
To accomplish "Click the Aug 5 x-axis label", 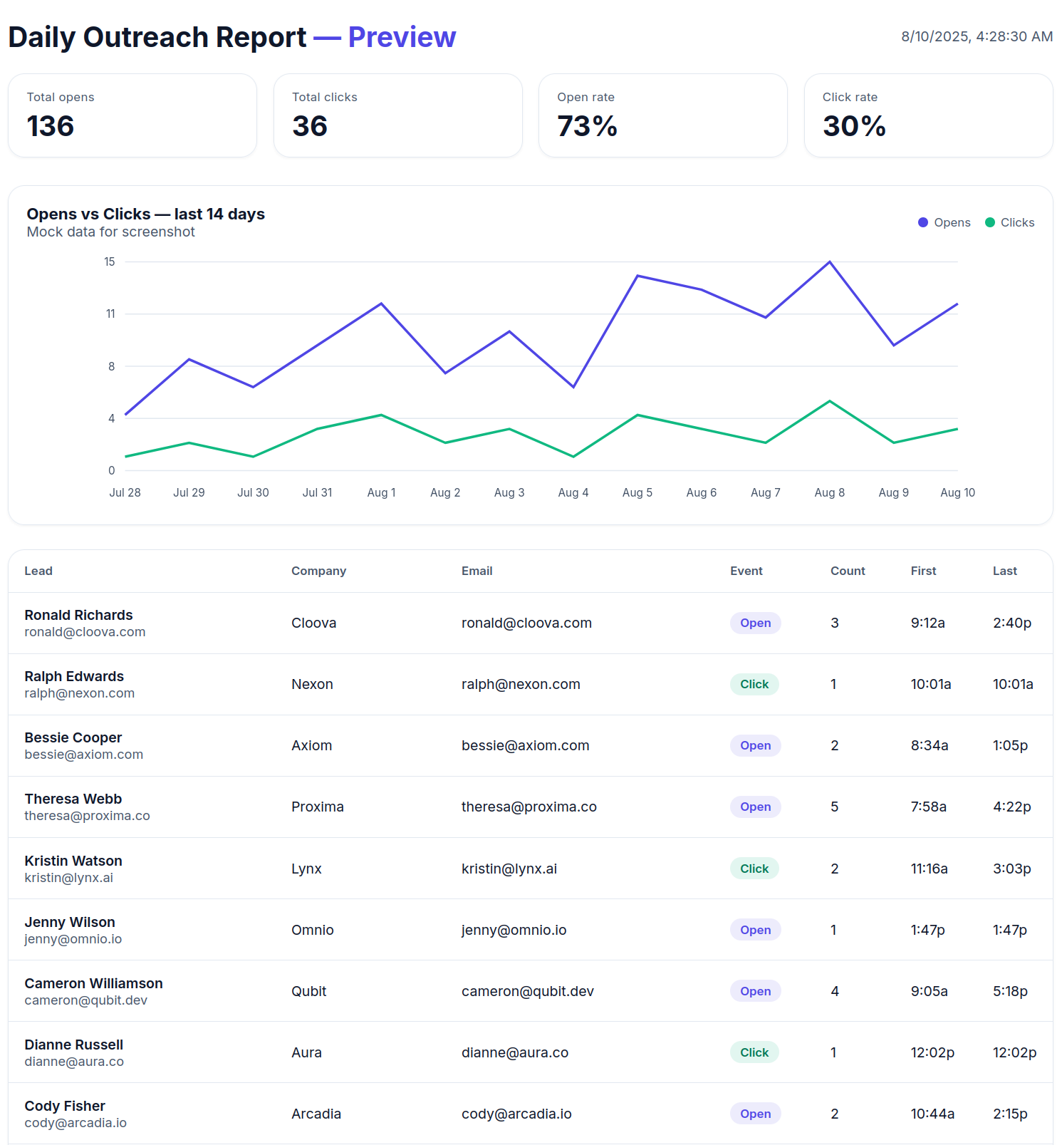I will click(637, 492).
